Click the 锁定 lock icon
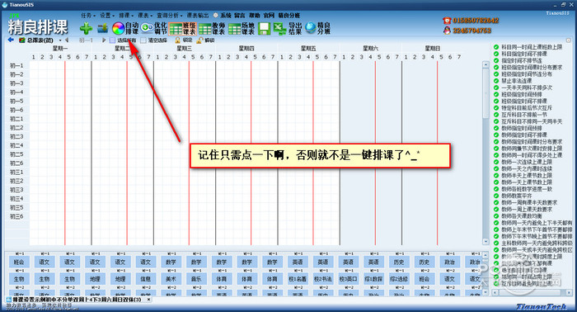Viewport: 577px width, 312px height. (x=178, y=40)
